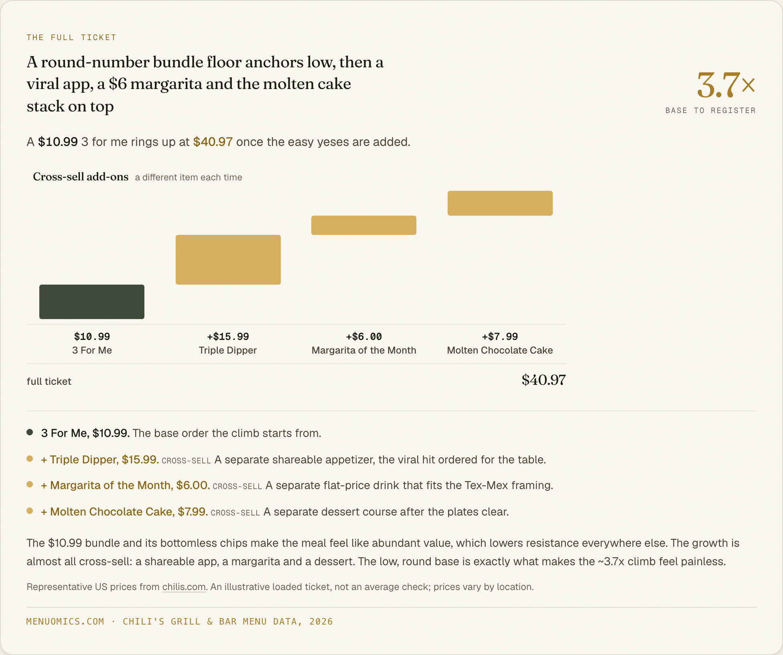This screenshot has width=783, height=655.
Task: Click the +$6.00 Margarita price label
Action: (x=364, y=336)
